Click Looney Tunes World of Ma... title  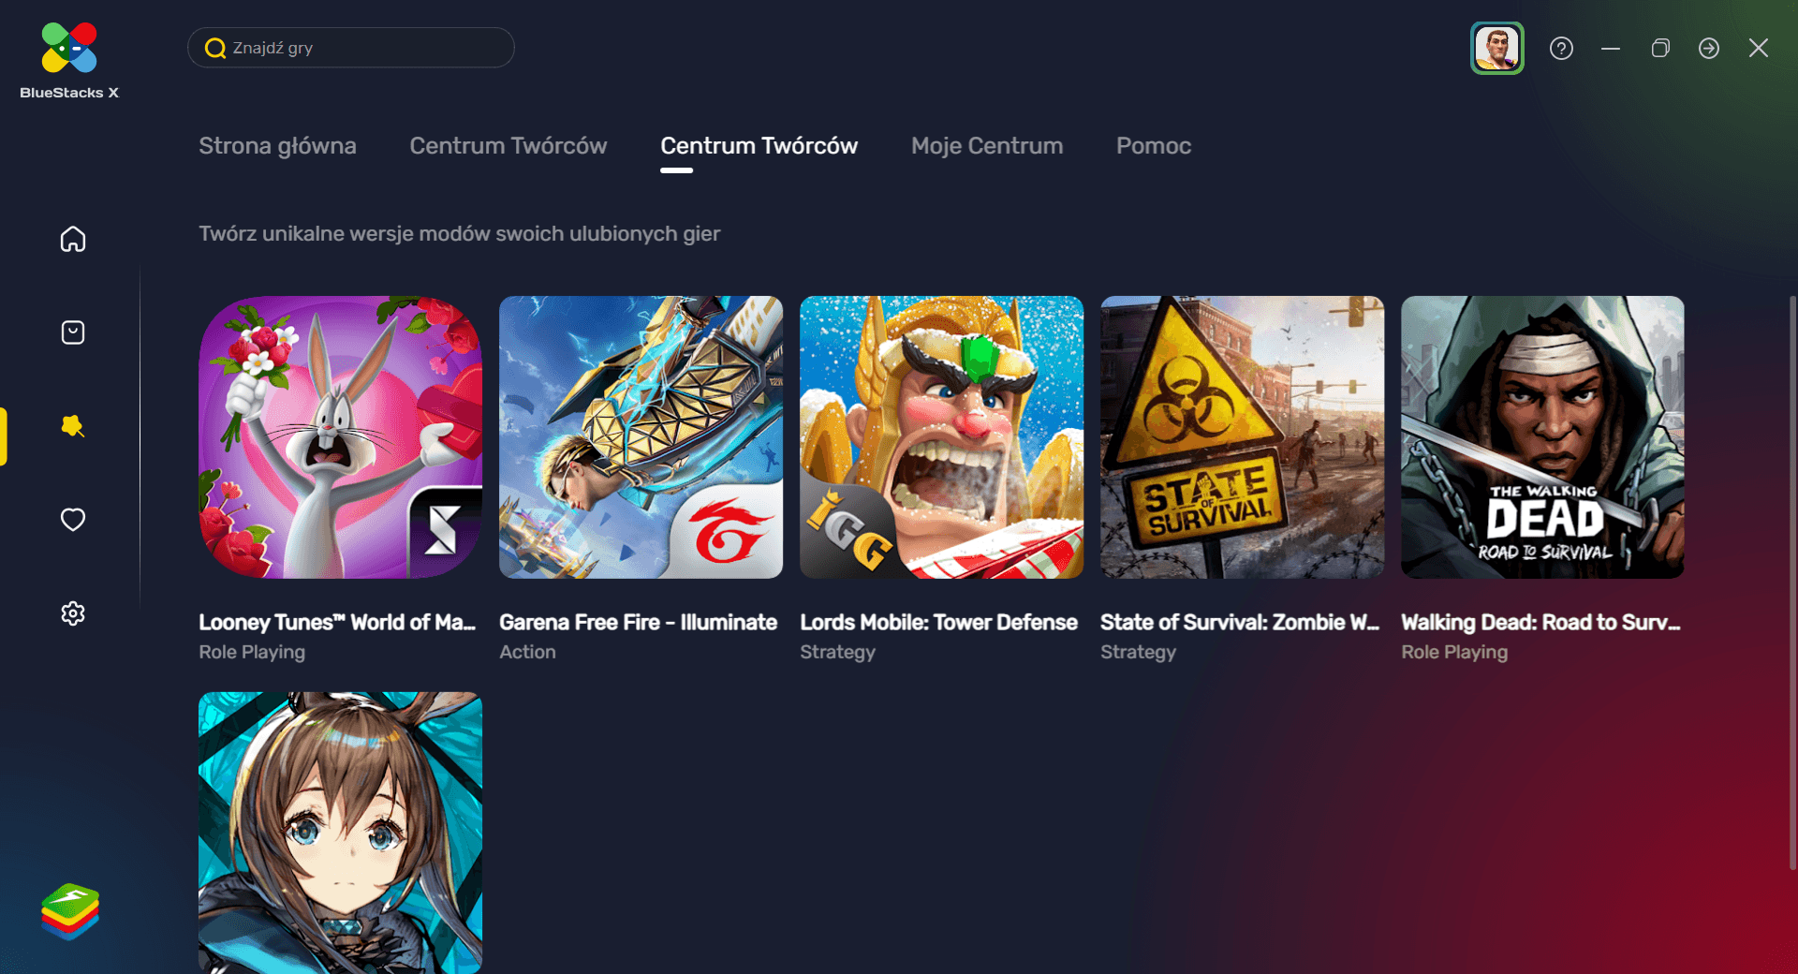(337, 623)
